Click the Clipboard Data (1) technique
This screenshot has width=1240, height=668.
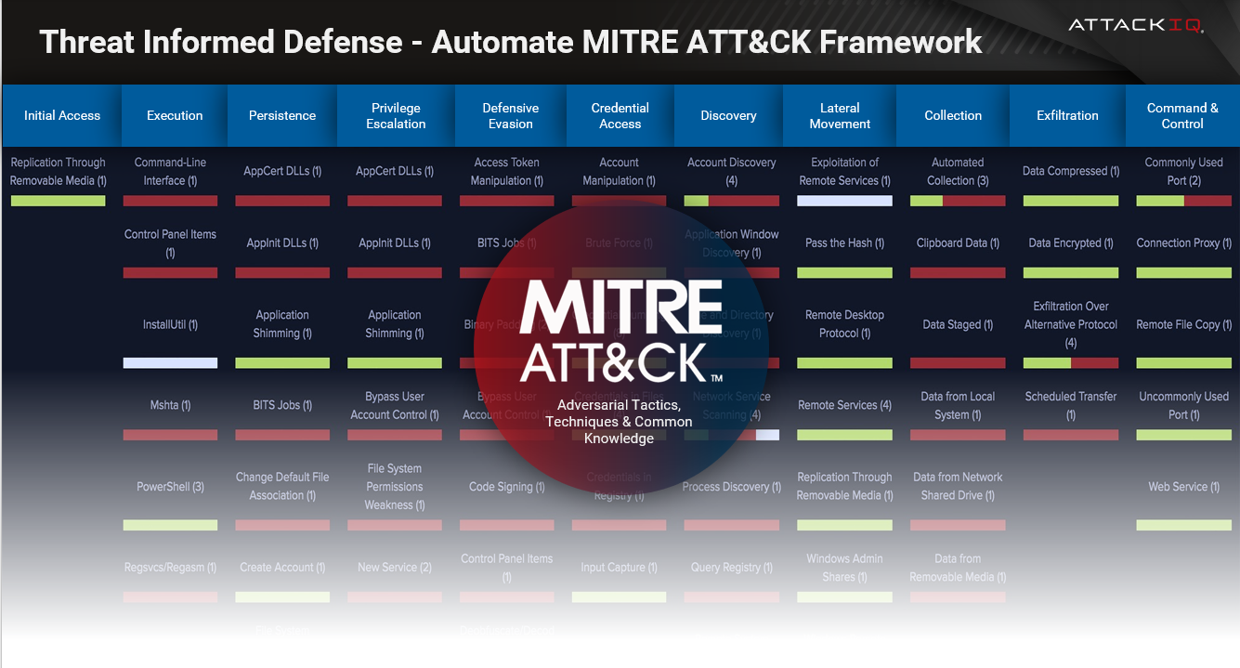point(958,242)
